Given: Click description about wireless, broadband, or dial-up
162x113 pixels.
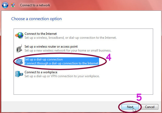Looking at the screenshot, I should pos(71,38).
